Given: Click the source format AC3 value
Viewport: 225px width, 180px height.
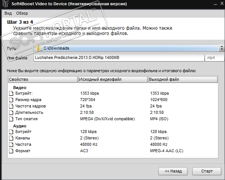Looking at the screenshot, I should pos(84,151).
